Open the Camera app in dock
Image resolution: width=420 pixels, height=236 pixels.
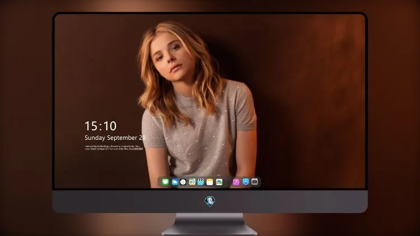(x=255, y=182)
